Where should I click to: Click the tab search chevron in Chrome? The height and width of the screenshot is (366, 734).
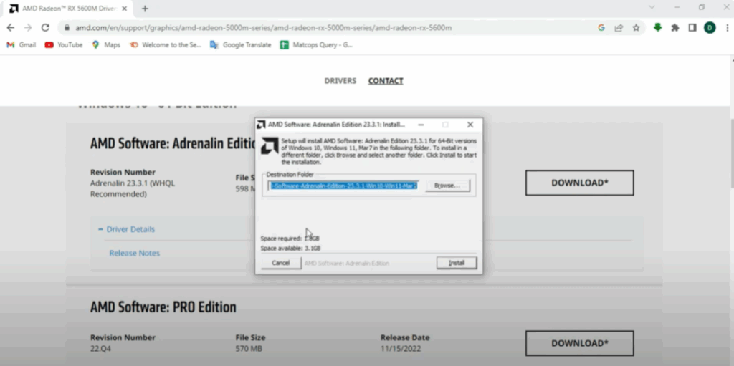coord(652,7)
